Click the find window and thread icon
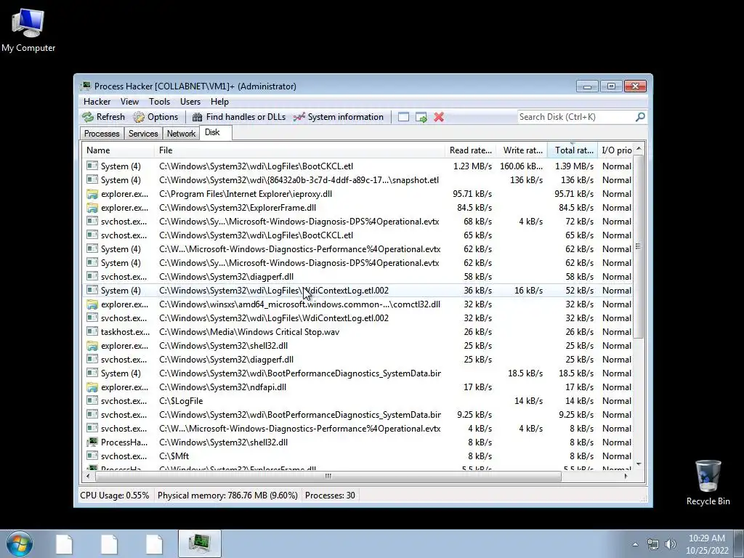Screen dimensions: 744x558 tap(421, 117)
